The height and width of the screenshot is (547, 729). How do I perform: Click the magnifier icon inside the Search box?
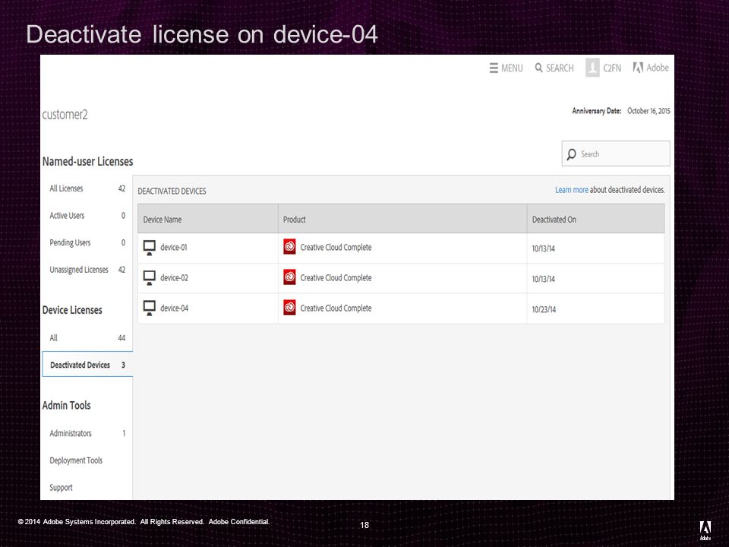[x=571, y=154]
